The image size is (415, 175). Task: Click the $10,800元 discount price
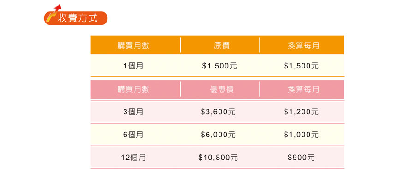click(219, 158)
